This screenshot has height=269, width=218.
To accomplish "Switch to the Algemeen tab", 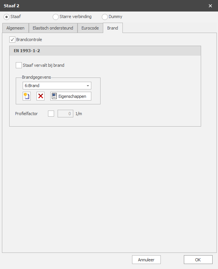I will (x=15, y=28).
